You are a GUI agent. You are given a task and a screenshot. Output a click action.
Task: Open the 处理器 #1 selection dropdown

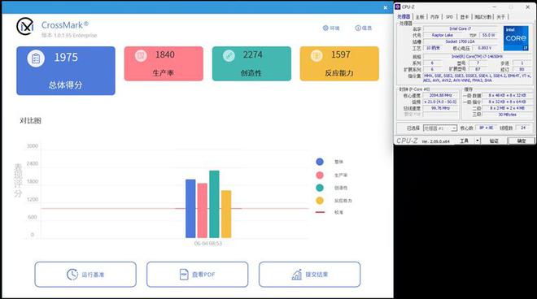[440, 128]
